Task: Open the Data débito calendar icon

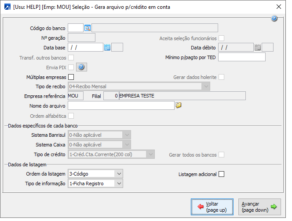Action: click(x=258, y=48)
